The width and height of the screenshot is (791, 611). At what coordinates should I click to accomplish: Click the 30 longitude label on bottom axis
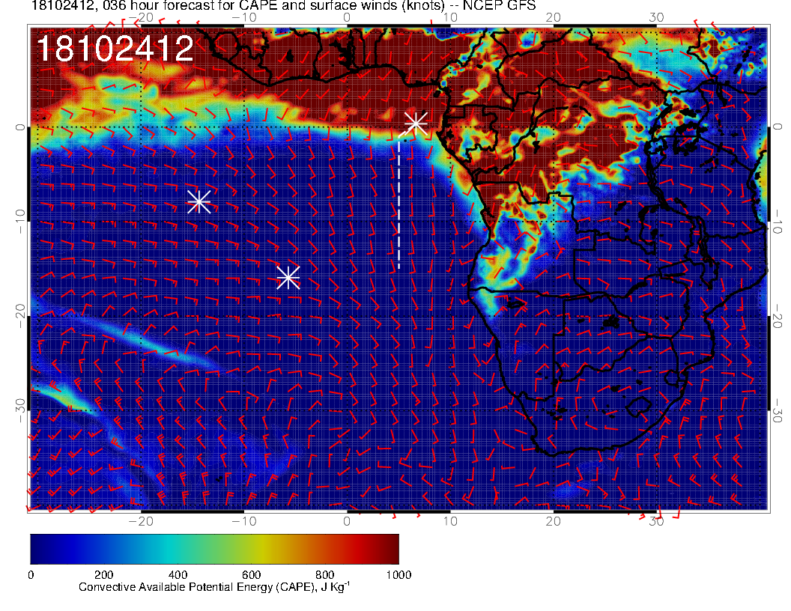click(656, 521)
